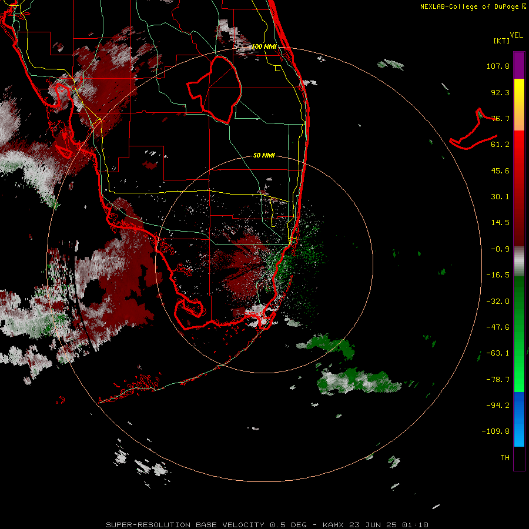529x529 pixels.
Task: Select the -63.1 legend value
Action: pyautogui.click(x=498, y=353)
